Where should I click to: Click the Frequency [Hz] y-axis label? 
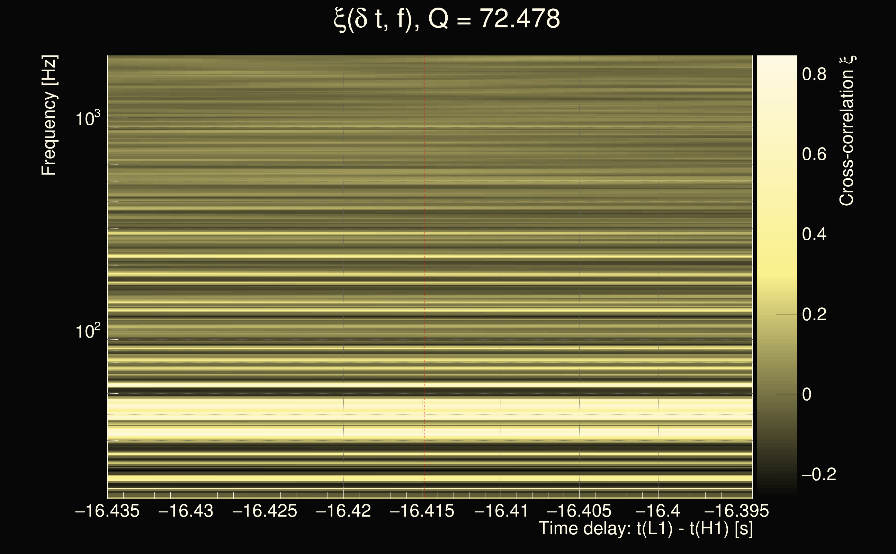[x=49, y=116]
